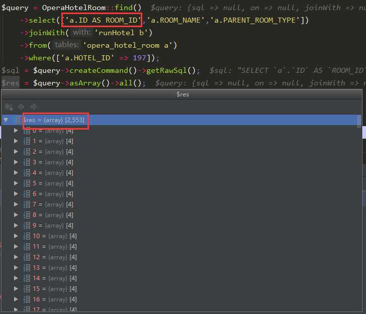
Task: Click the array icon beside element 15
Action: pos(27,289)
